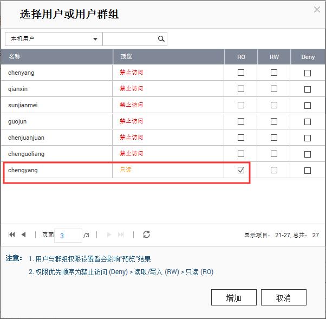The image size is (326, 319).
Task: Enable RW for chengyang
Action: tap(274, 170)
